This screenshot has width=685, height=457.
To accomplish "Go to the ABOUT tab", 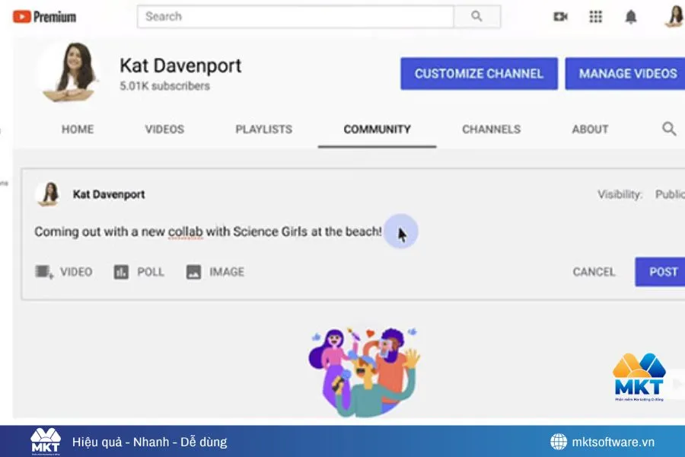I will pyautogui.click(x=590, y=129).
